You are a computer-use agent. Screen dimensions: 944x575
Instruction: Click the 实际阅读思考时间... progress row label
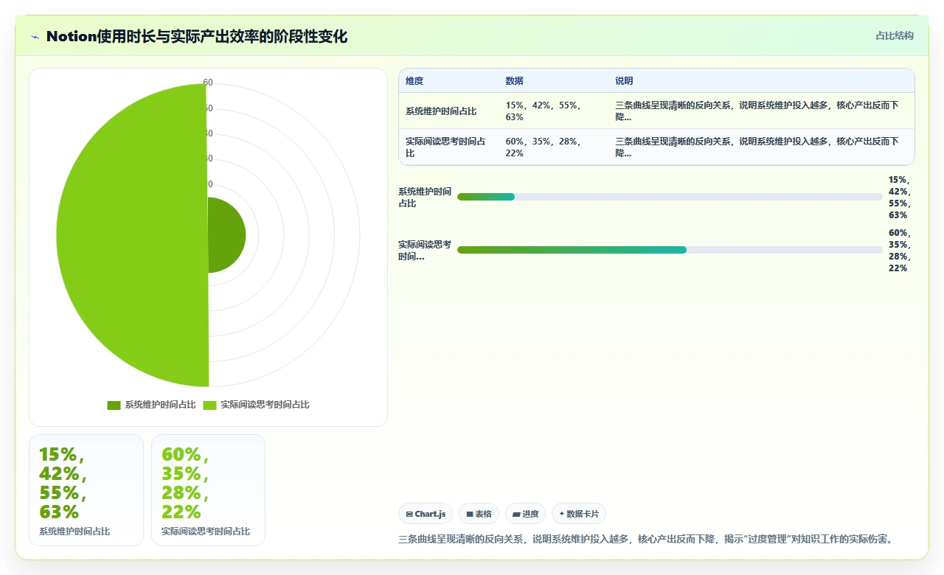(425, 251)
